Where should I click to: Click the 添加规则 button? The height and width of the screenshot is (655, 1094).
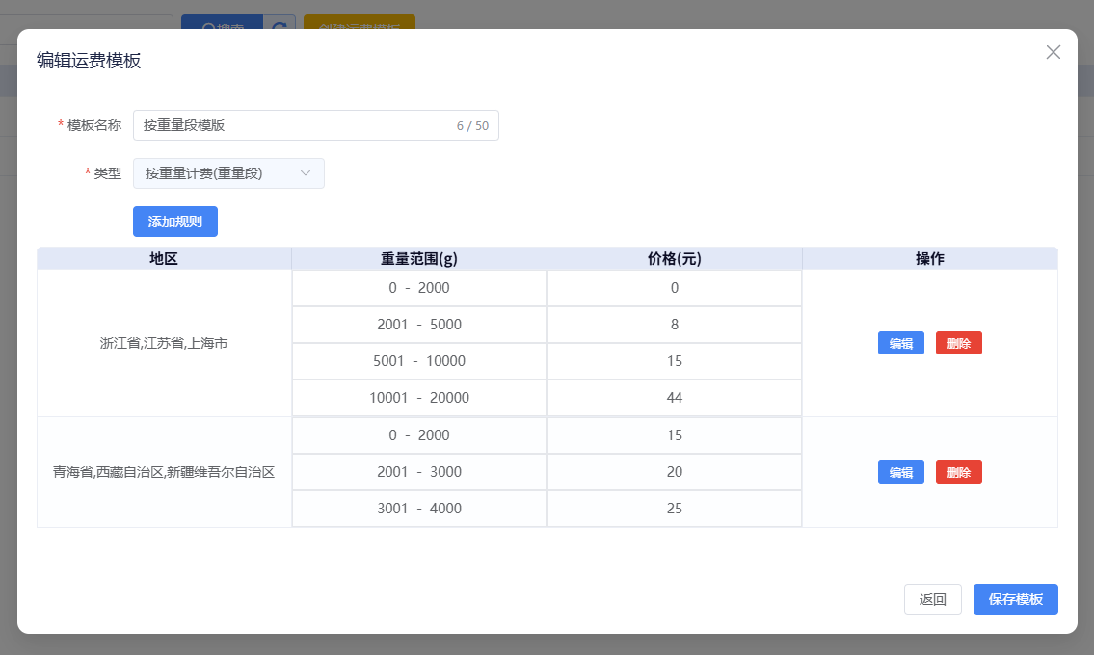(x=175, y=222)
